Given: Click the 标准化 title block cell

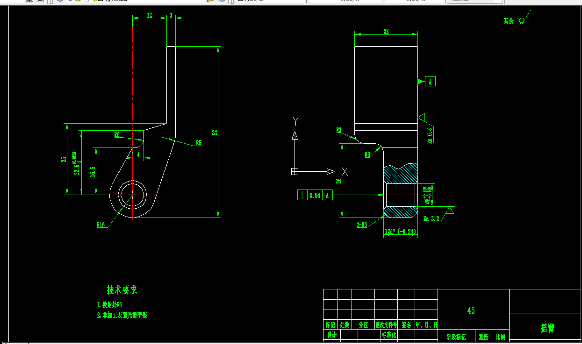Looking at the screenshot, I should (389, 335).
